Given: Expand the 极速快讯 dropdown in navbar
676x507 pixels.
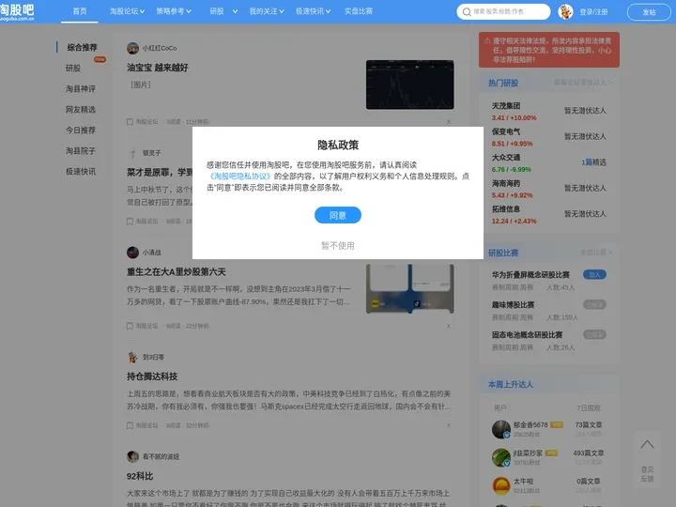Looking at the screenshot, I should click(x=313, y=11).
